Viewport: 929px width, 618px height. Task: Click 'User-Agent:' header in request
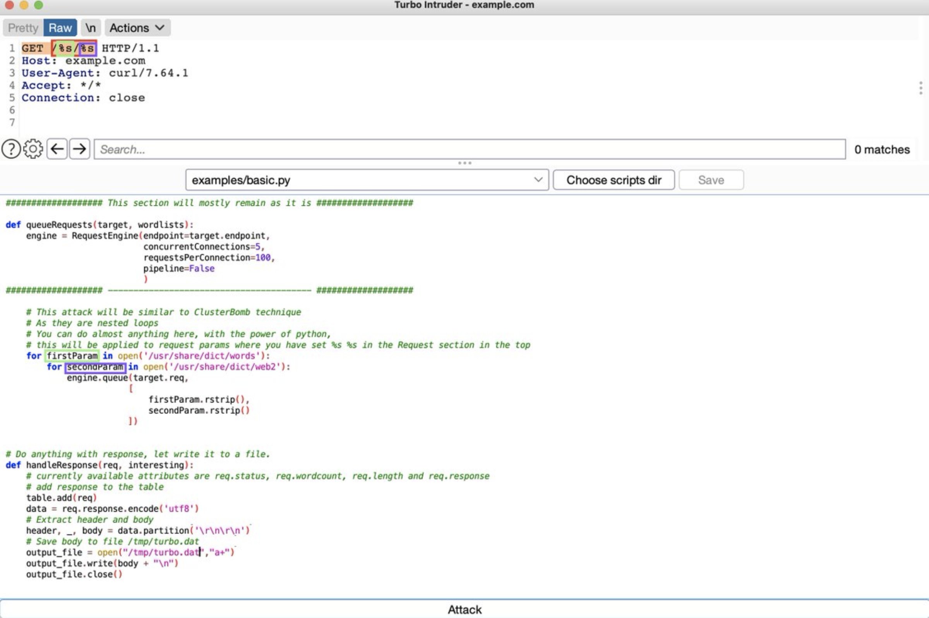(61, 73)
